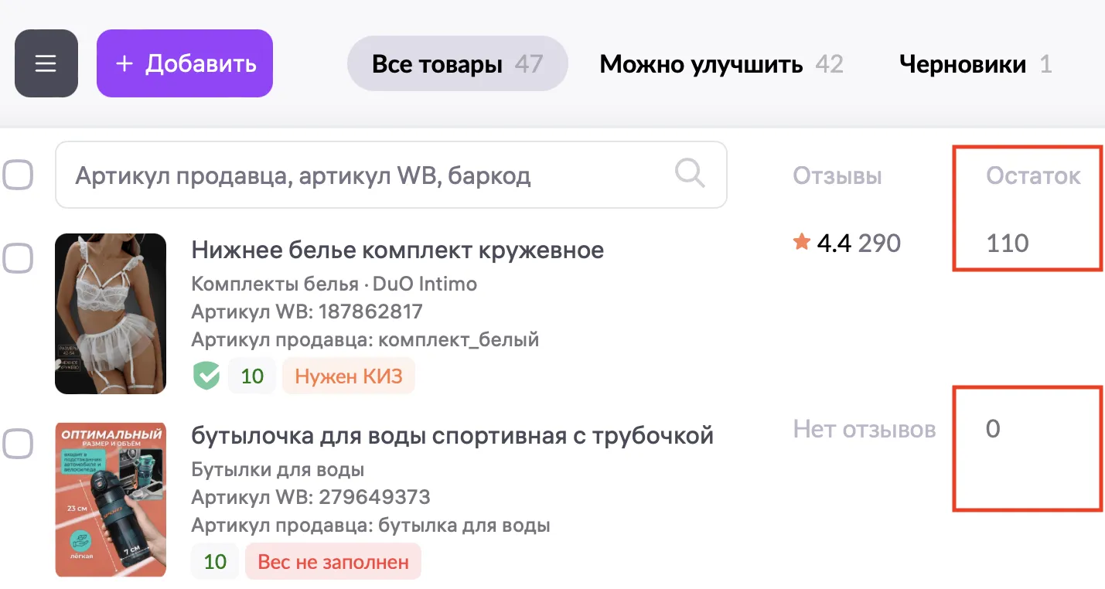Click the rating 10 badge on the water bottle item

point(215,561)
